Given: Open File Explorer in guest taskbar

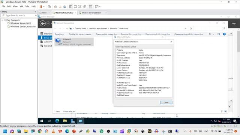Looking at the screenshot, I should [x=65, y=121].
